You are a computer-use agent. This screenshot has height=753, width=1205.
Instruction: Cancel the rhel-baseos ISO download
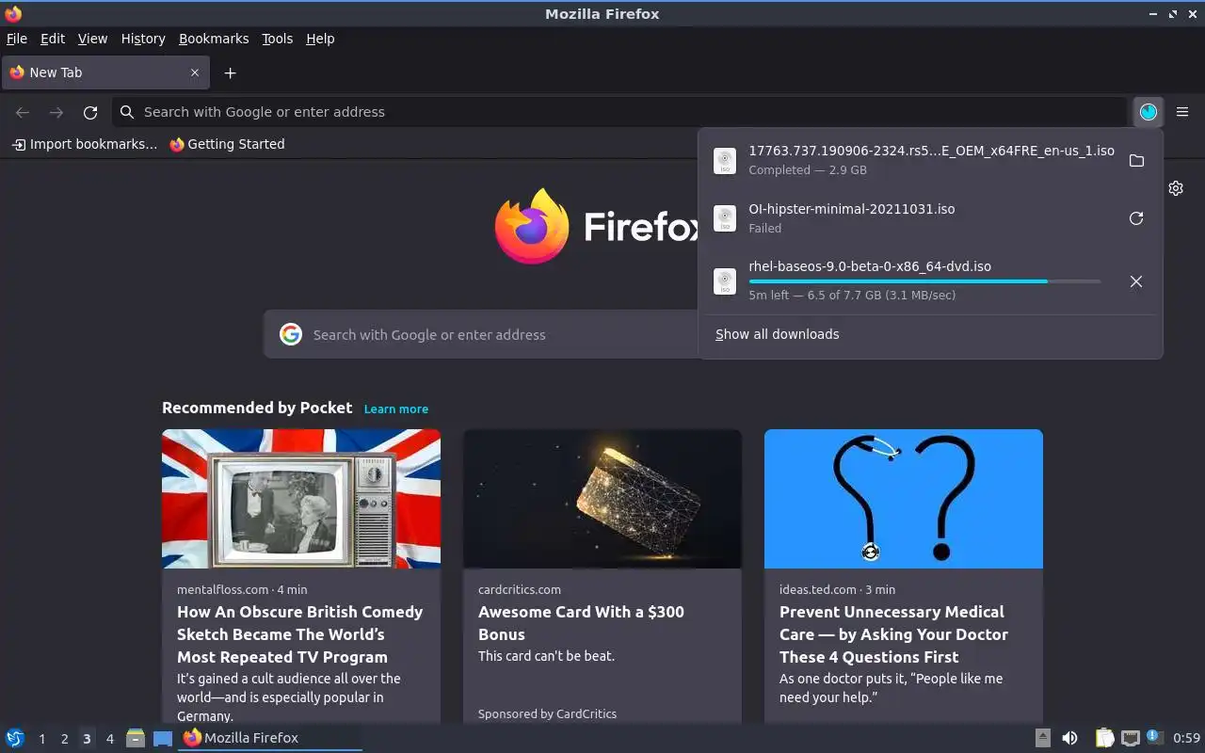pyautogui.click(x=1136, y=281)
